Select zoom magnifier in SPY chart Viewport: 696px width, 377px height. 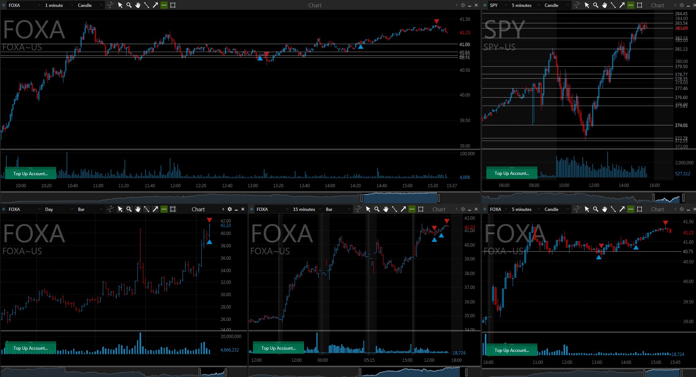(x=596, y=5)
